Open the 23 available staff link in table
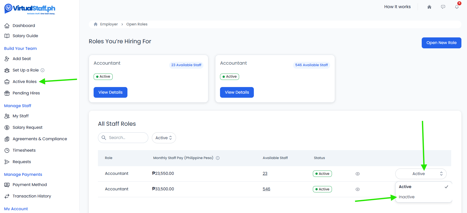The image size is (467, 213). coord(265,174)
